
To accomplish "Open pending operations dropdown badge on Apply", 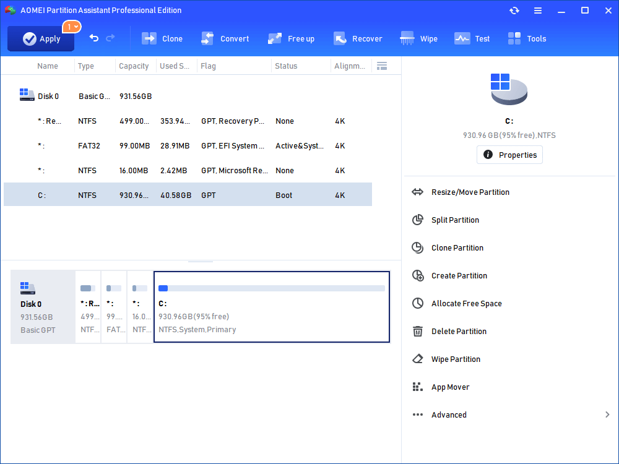I will [73, 27].
